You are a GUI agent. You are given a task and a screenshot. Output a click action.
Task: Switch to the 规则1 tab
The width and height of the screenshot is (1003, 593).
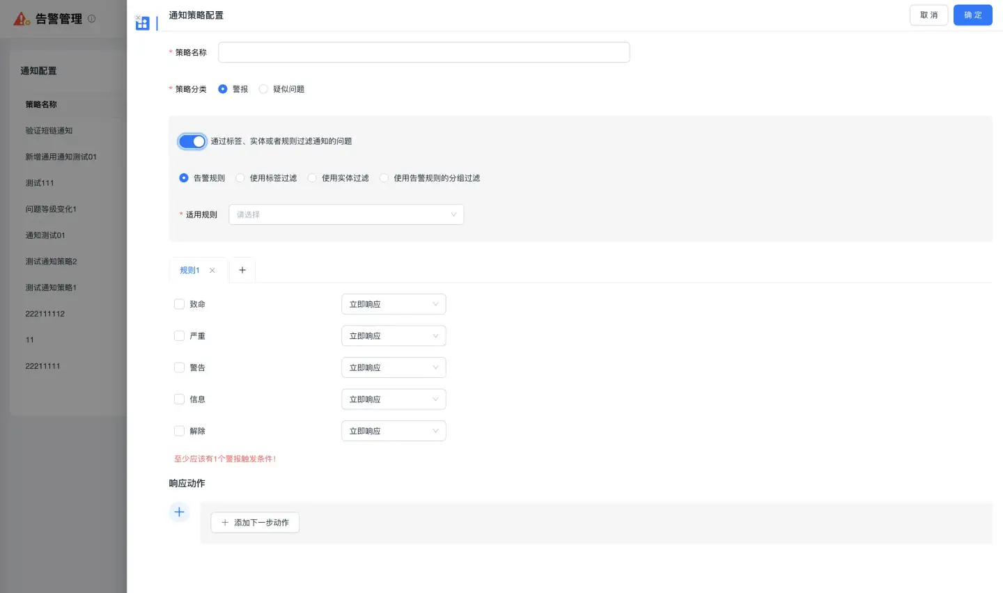coord(189,271)
